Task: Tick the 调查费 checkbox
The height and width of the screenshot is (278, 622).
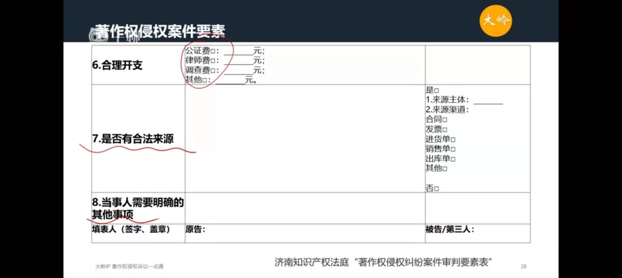Action: point(213,71)
